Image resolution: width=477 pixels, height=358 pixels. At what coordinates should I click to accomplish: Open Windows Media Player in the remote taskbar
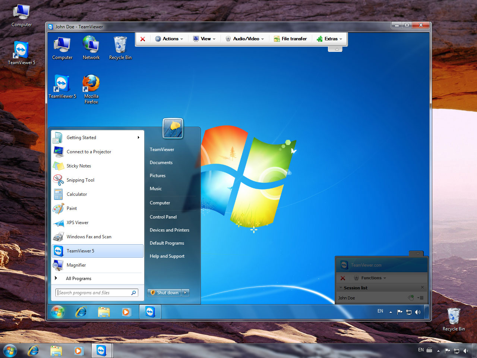pyautogui.click(x=126, y=312)
